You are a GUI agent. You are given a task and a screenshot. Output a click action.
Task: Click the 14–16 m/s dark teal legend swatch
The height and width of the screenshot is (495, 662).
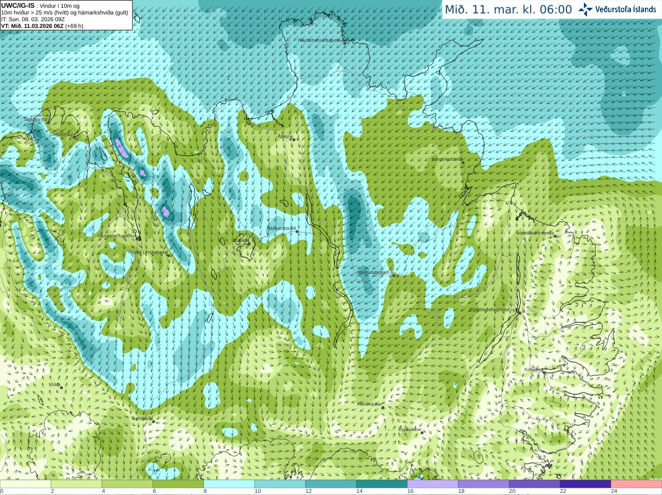click(382, 484)
